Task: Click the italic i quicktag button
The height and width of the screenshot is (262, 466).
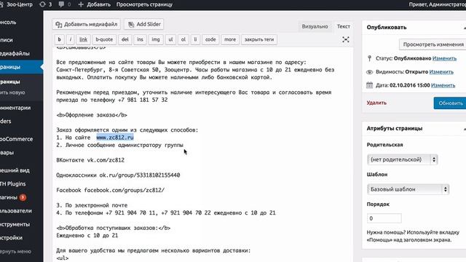Action: coord(71,39)
